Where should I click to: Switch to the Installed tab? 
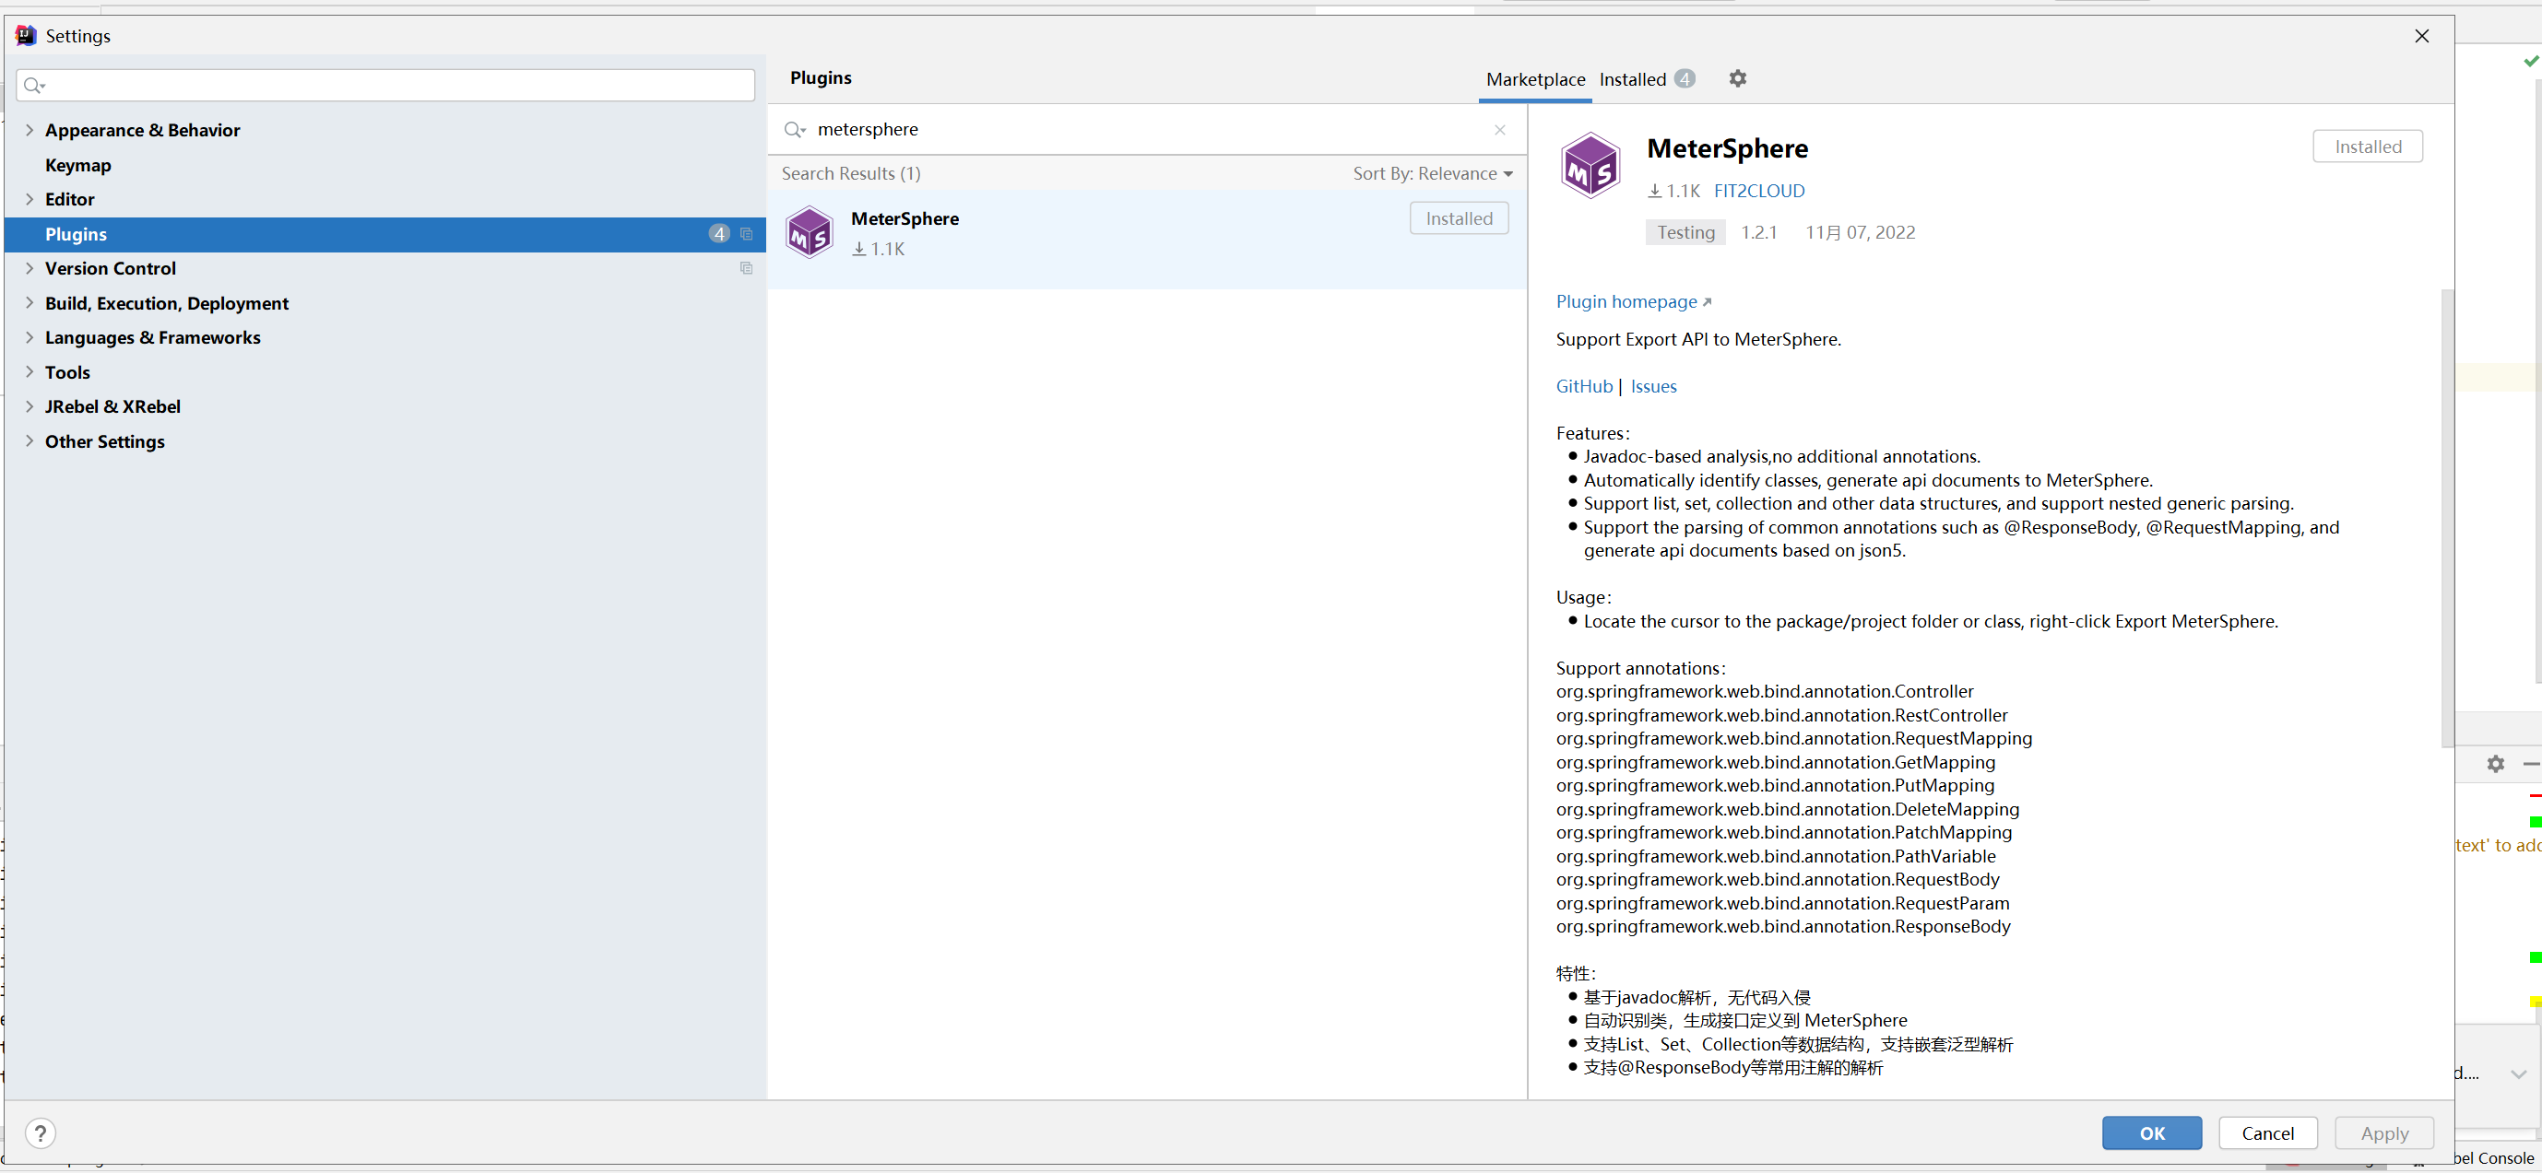tap(1632, 79)
